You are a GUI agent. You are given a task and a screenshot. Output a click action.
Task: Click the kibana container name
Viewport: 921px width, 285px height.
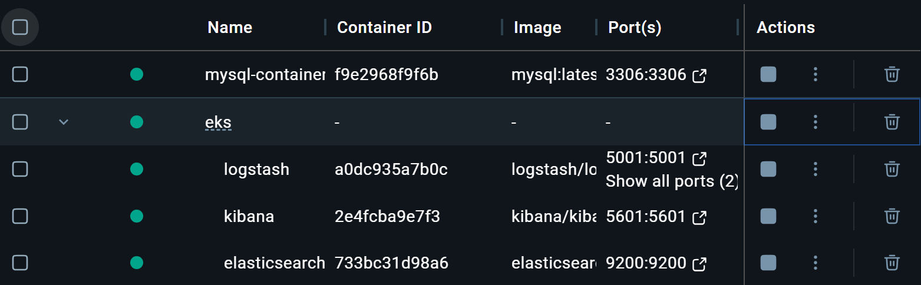pos(249,217)
